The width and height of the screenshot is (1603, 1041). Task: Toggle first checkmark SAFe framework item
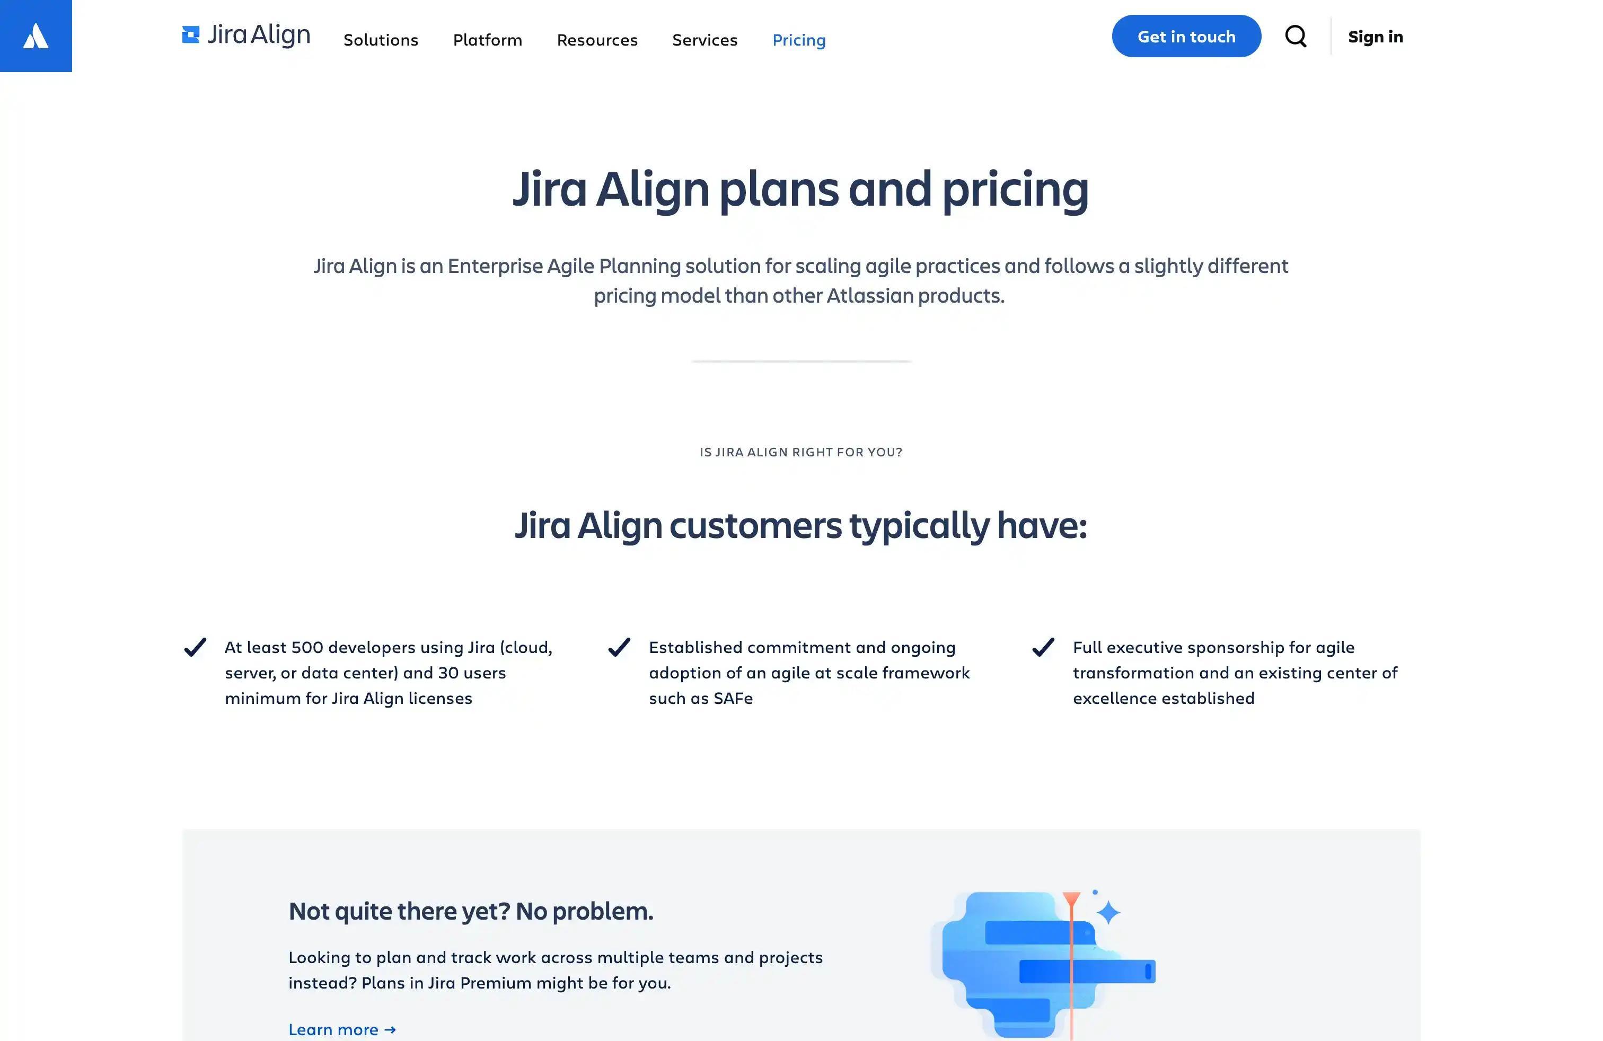[x=618, y=646]
